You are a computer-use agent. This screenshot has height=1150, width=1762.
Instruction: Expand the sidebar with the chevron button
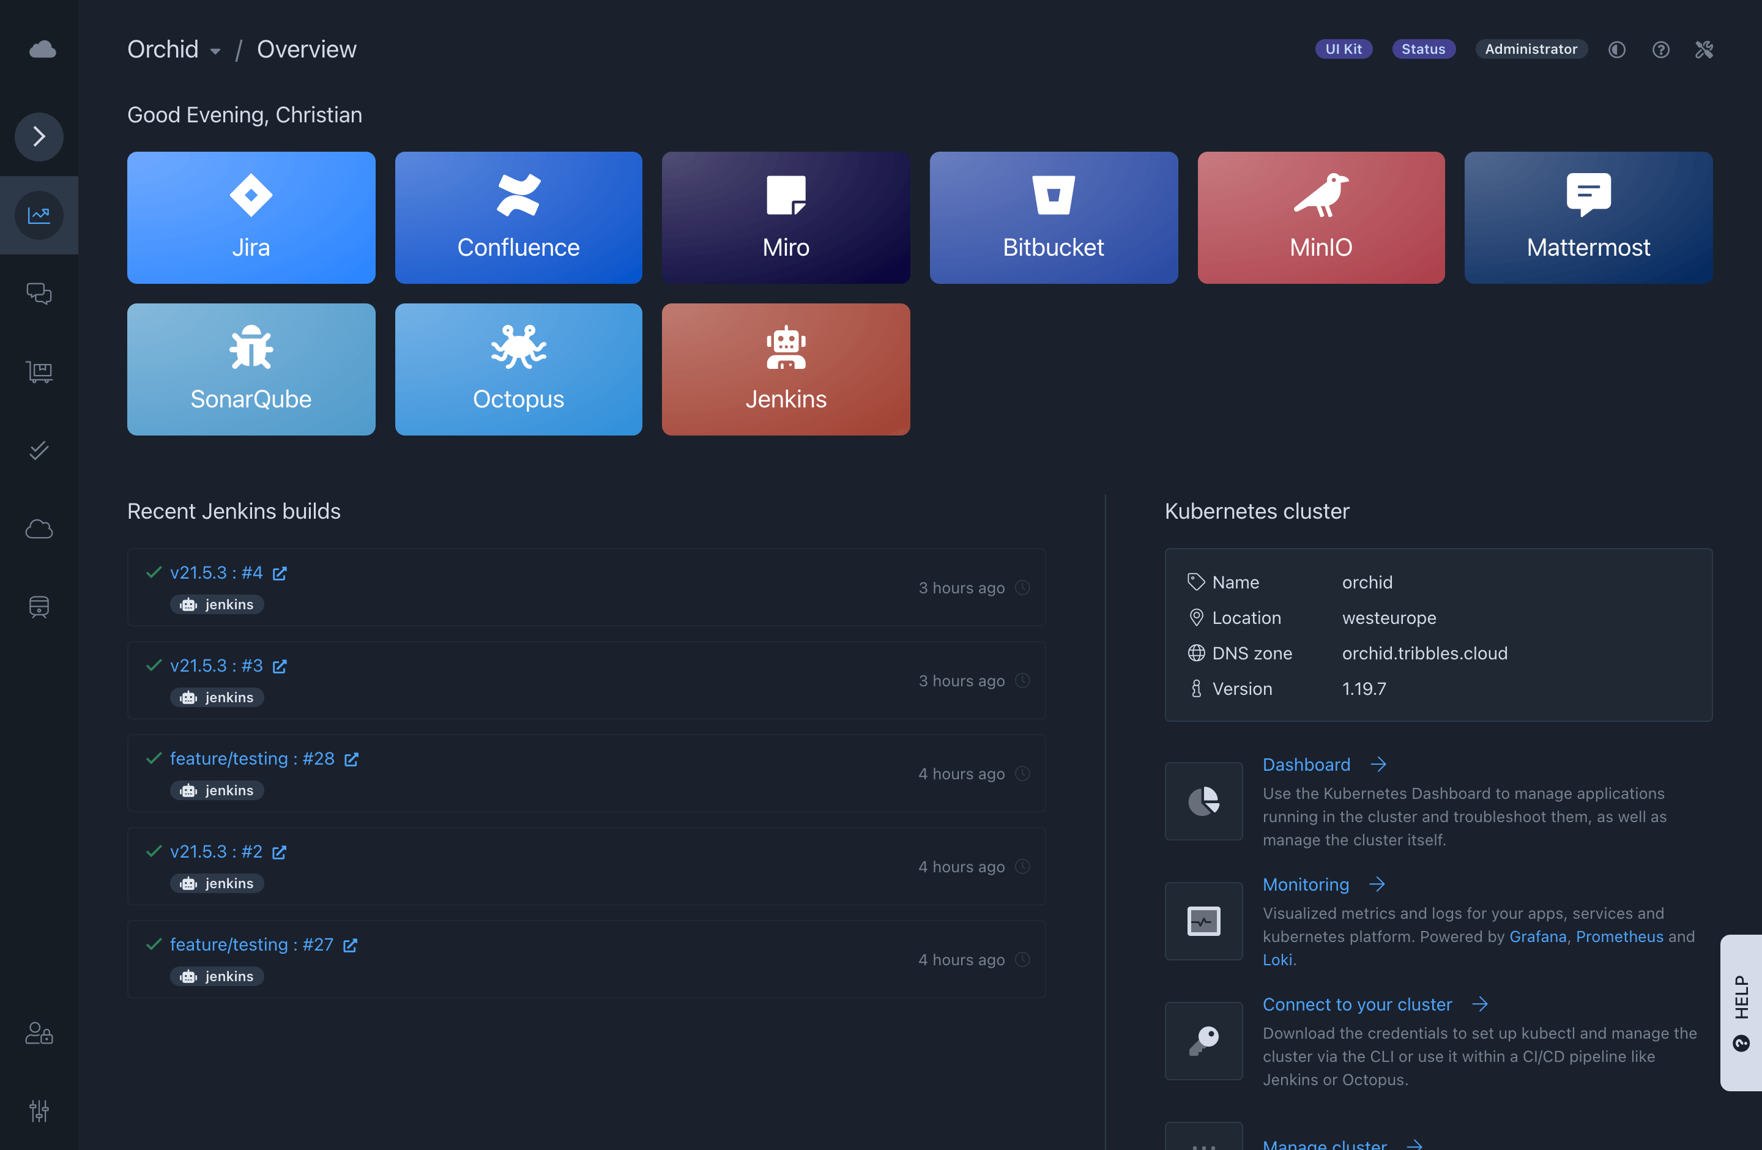click(39, 136)
